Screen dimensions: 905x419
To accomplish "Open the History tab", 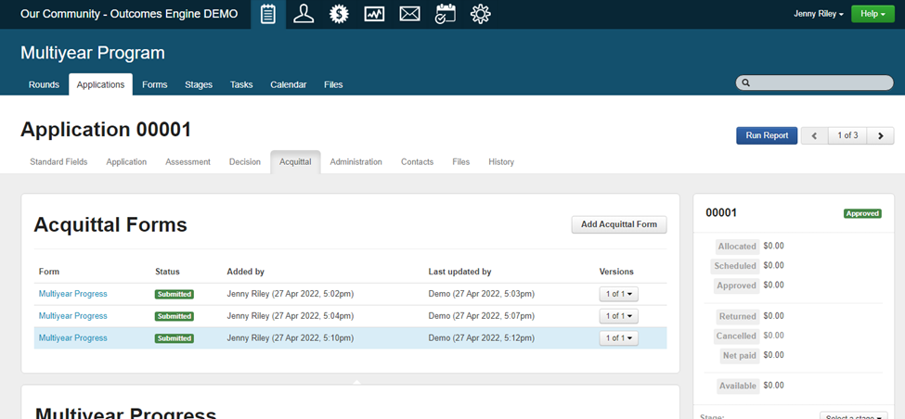I will tap(500, 161).
